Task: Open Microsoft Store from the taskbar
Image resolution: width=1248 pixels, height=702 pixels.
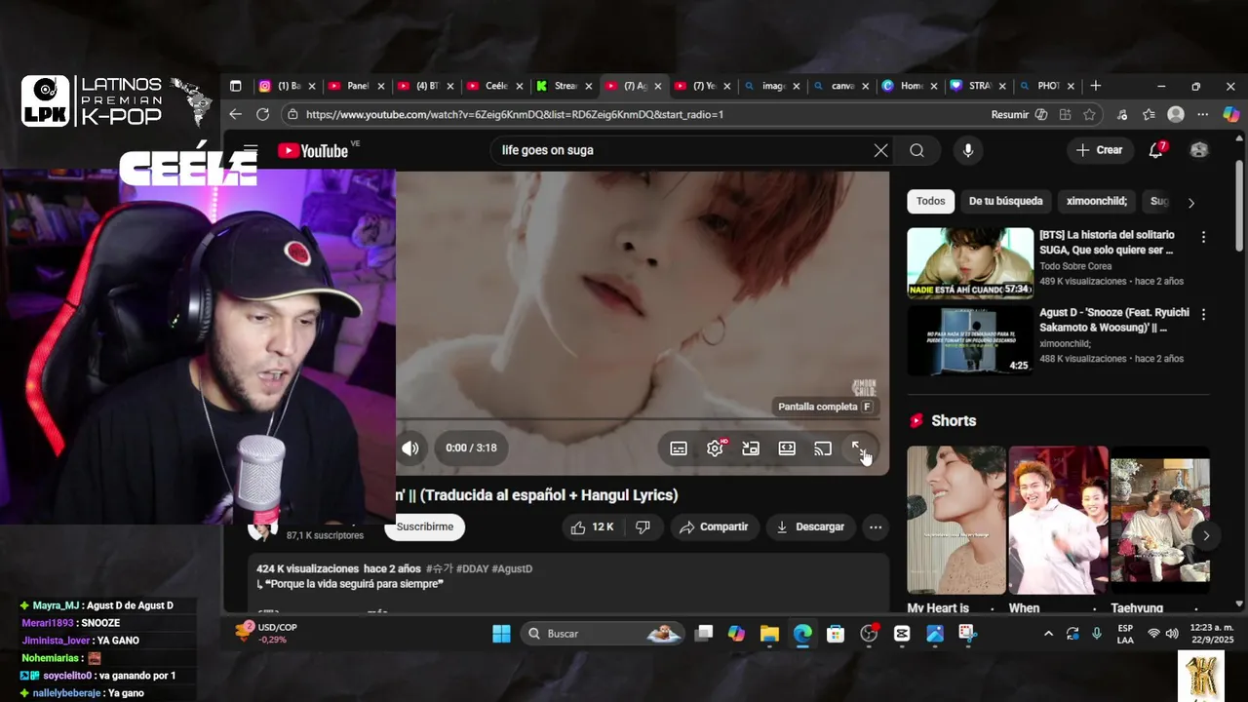Action: (836, 634)
